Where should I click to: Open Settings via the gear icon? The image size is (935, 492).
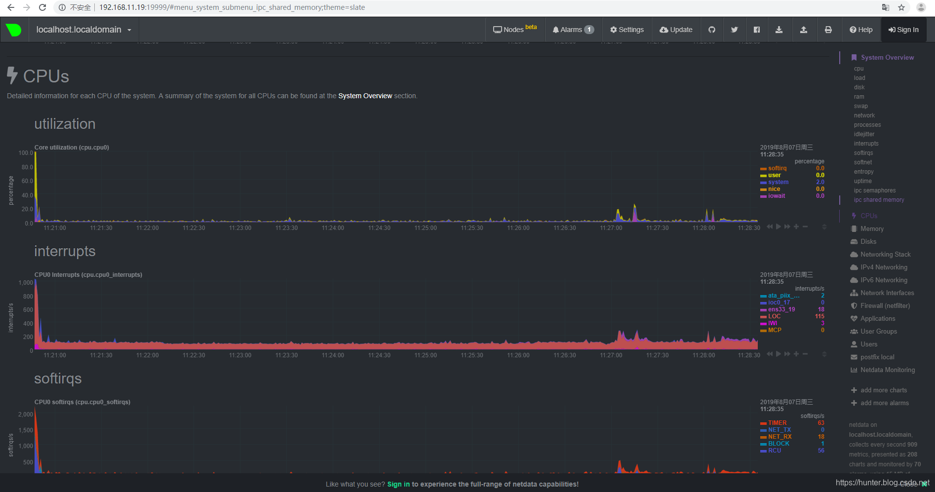coord(626,30)
